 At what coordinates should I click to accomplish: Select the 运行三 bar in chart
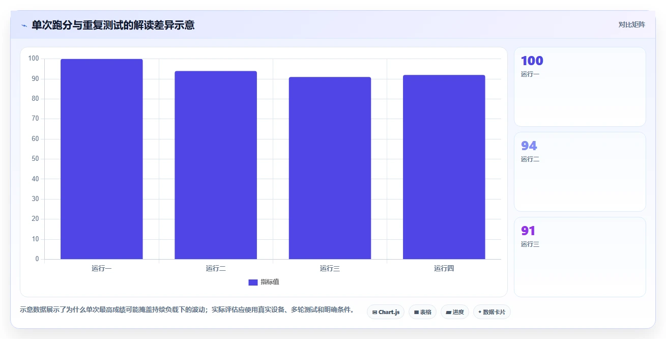pyautogui.click(x=330, y=168)
